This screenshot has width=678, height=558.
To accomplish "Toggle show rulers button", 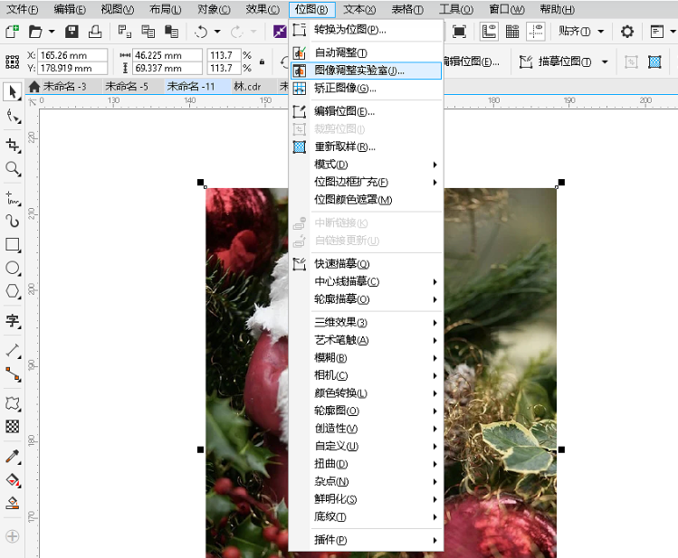I will coord(489,32).
